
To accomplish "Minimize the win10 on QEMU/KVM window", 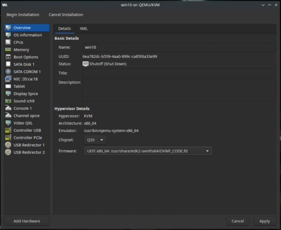I will [263, 5].
